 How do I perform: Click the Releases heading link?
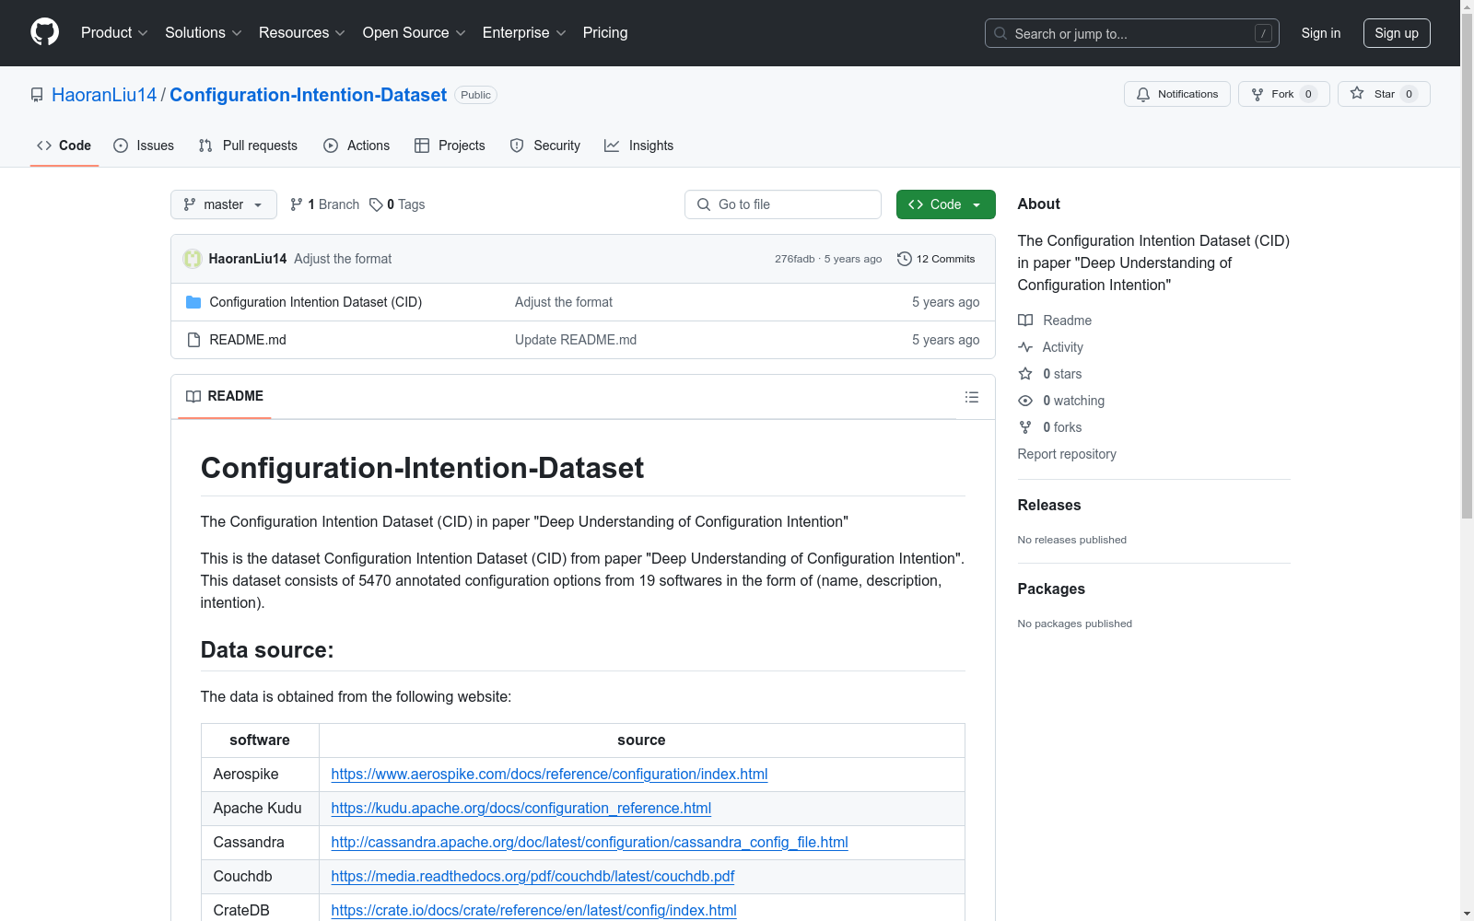(x=1049, y=505)
